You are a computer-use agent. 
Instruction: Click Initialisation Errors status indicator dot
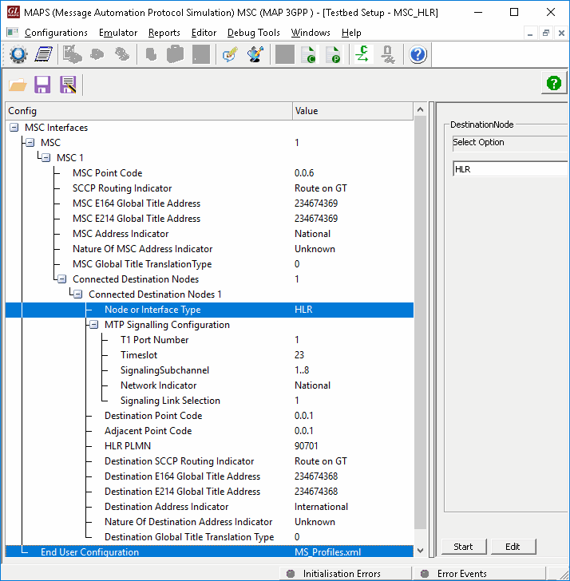(x=291, y=574)
